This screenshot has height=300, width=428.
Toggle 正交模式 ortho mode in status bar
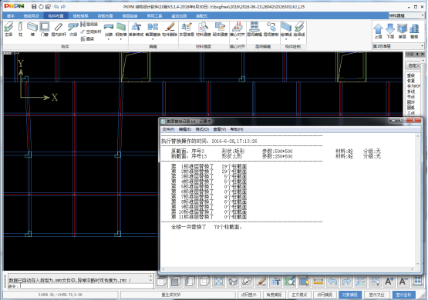[299, 295]
